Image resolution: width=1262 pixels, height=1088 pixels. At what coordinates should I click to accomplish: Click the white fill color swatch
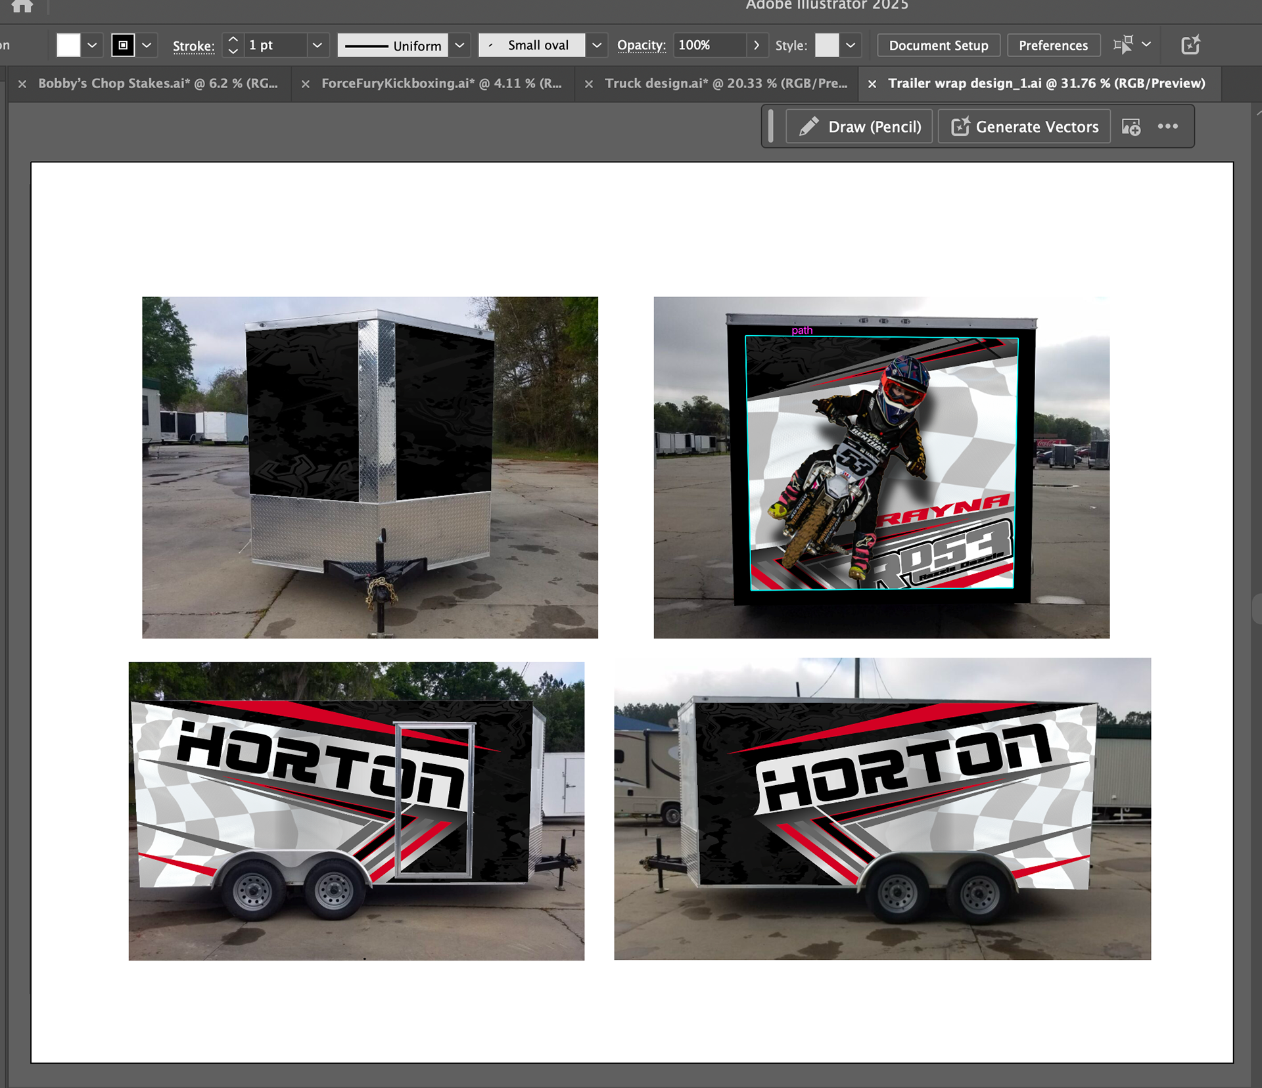68,45
